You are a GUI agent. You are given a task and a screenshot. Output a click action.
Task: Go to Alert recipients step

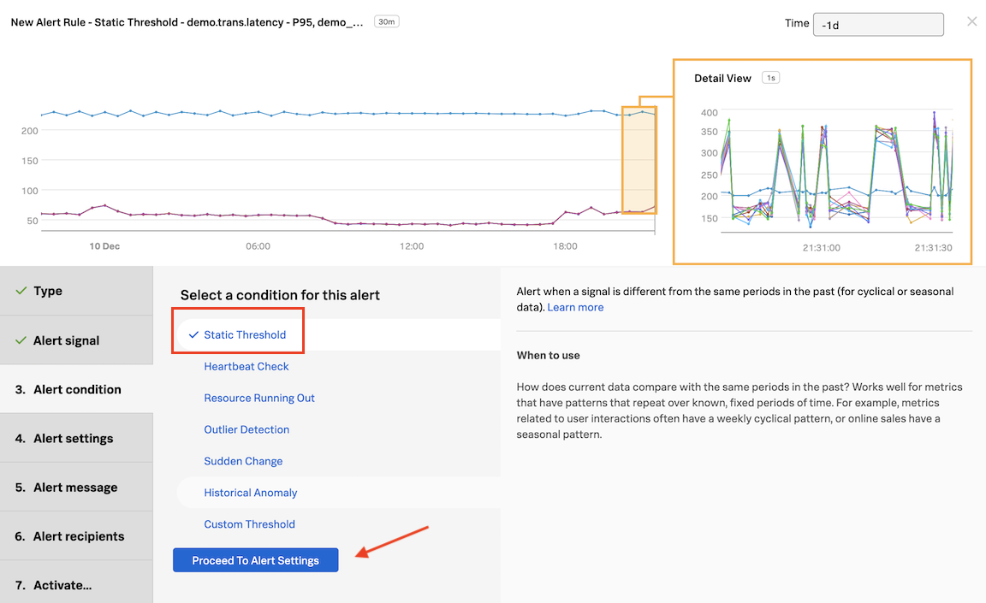pos(79,536)
